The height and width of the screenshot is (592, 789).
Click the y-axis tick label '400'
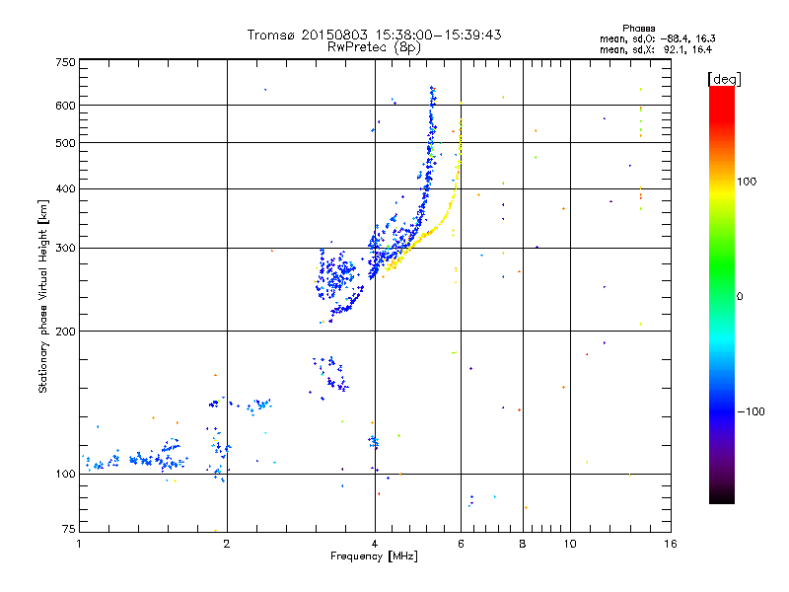tap(65, 189)
